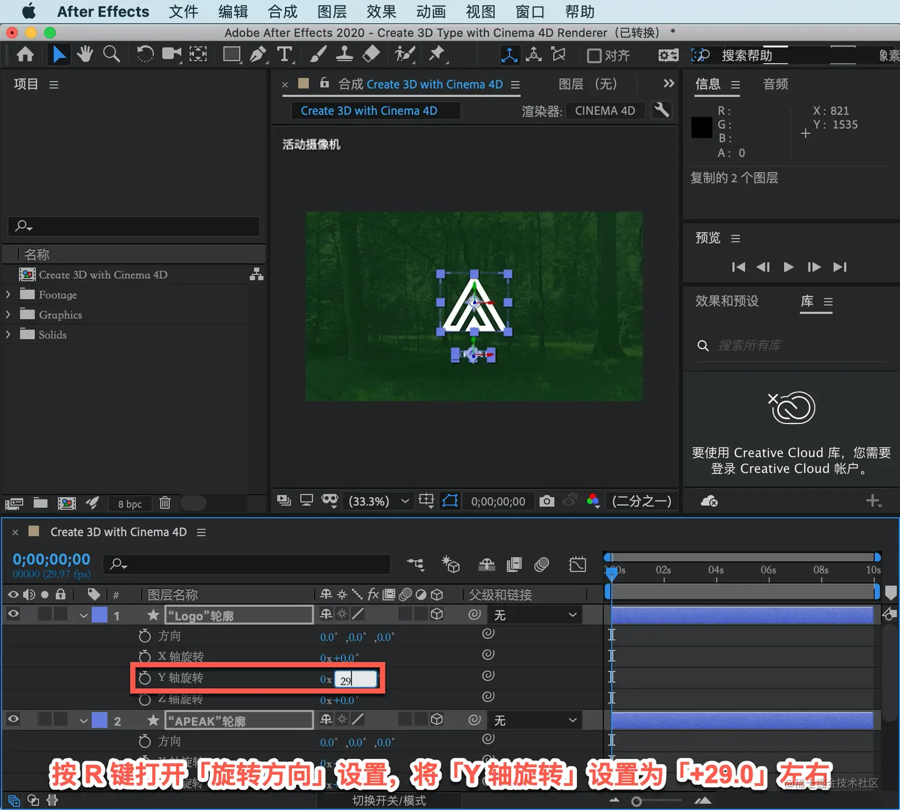This screenshot has height=810, width=900.
Task: Select the Selection arrow tool
Action: (x=58, y=55)
